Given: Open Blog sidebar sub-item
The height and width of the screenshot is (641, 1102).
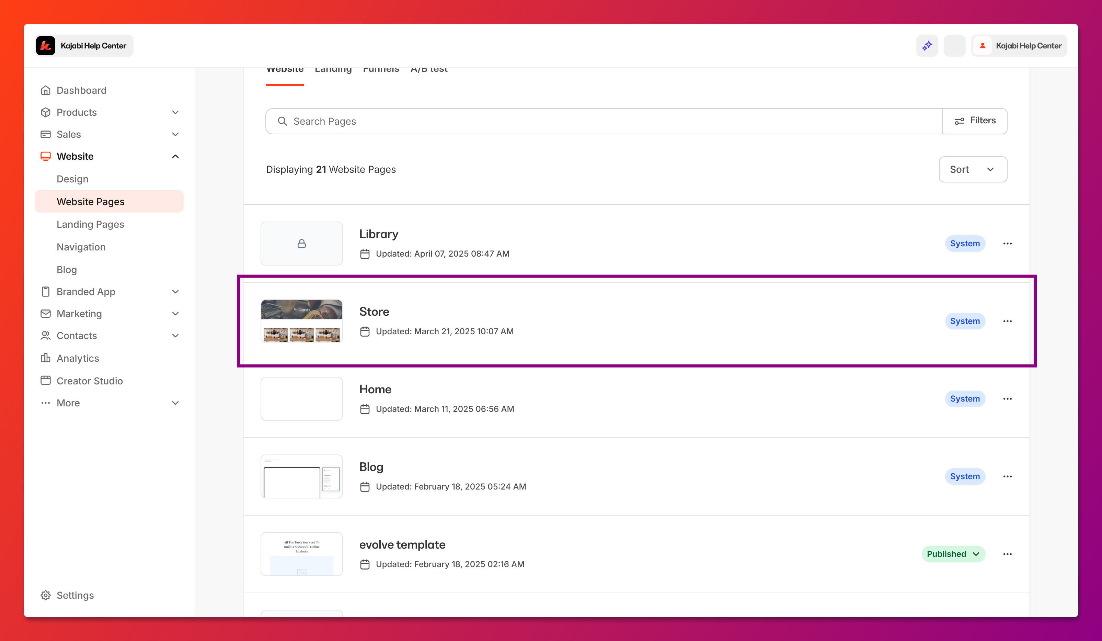Looking at the screenshot, I should click(x=67, y=270).
